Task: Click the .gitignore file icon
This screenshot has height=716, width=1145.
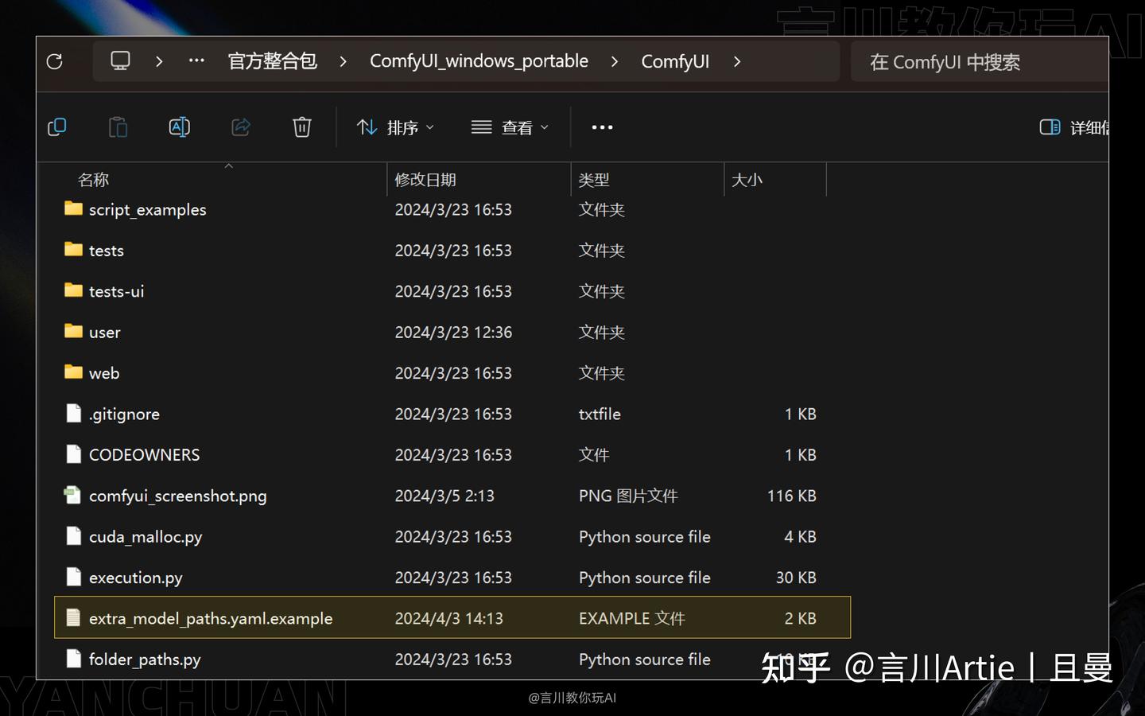Action: tap(73, 413)
